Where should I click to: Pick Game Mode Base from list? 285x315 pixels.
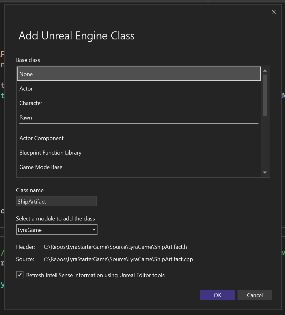point(139,167)
